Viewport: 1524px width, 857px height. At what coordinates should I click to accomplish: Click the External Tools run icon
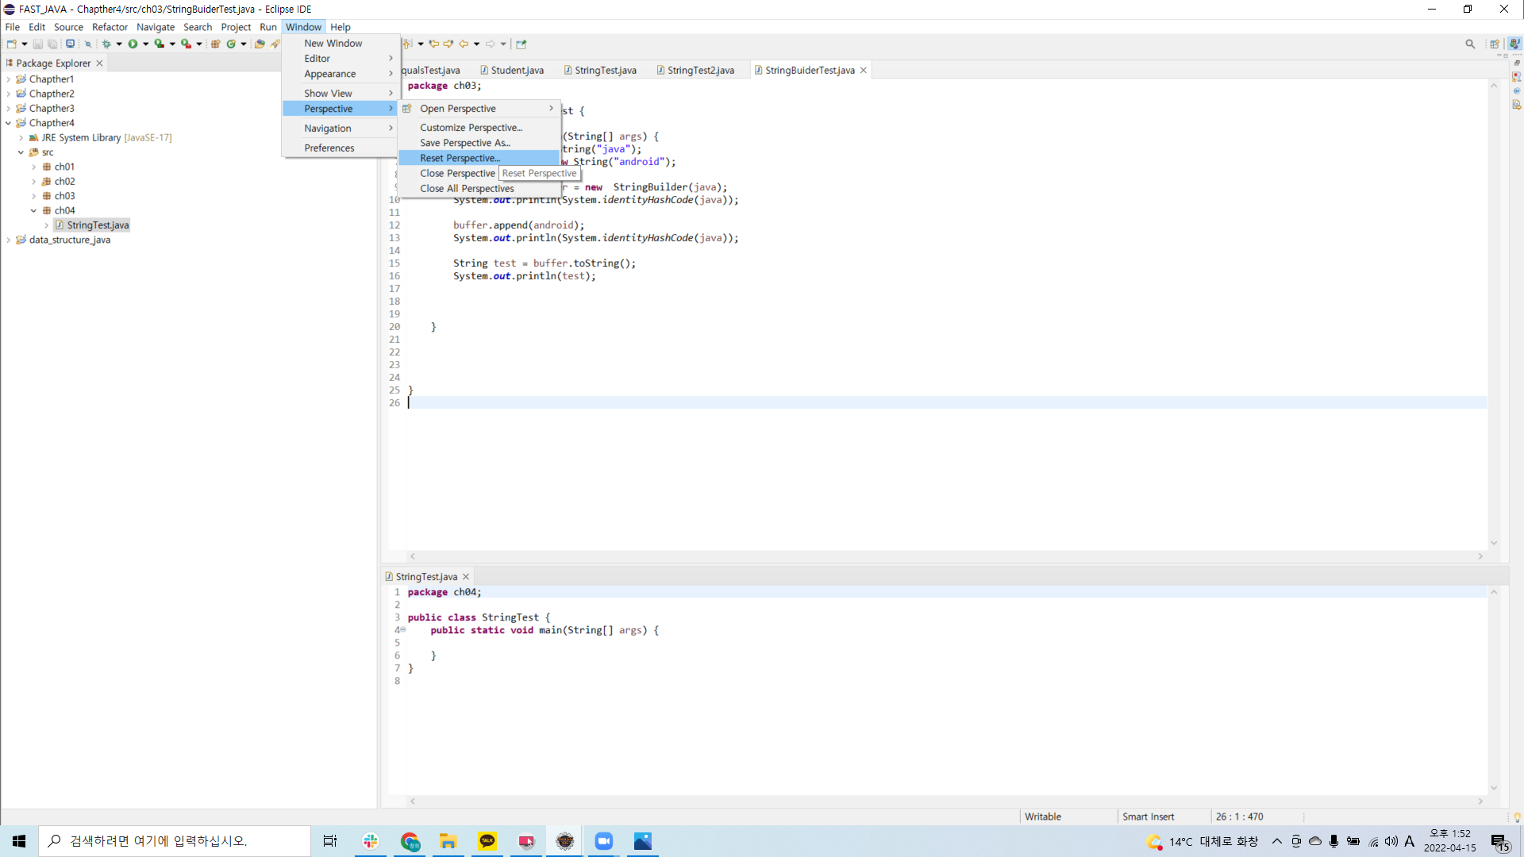(x=186, y=44)
